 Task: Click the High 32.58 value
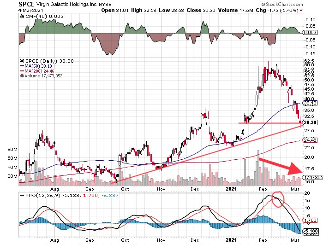[144, 10]
